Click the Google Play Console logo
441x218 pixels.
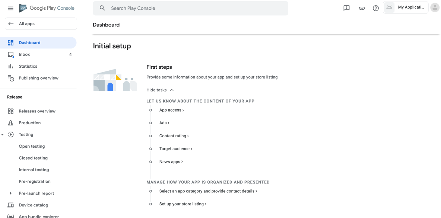[47, 8]
